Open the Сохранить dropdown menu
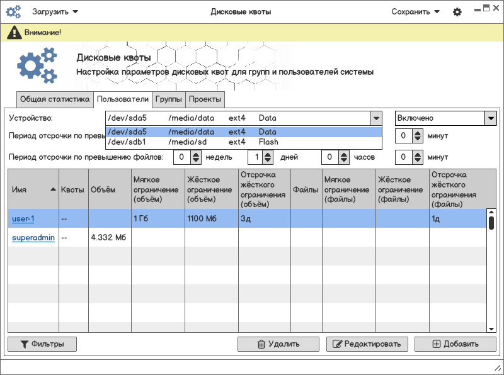The height and width of the screenshot is (375, 504). coord(415,12)
